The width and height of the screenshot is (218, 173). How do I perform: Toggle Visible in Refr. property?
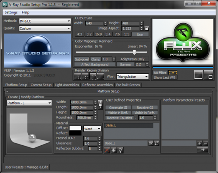pyautogui.click(x=145, y=113)
